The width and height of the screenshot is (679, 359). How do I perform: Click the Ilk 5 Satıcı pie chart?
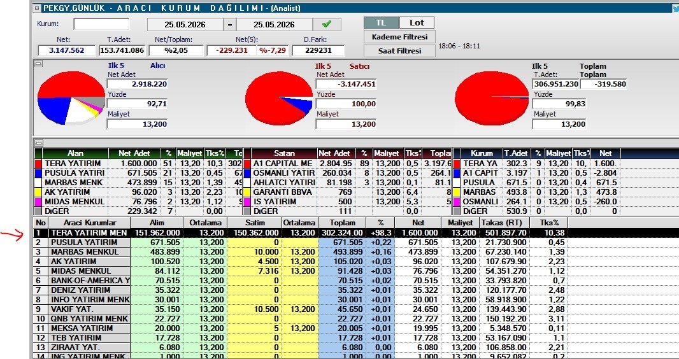279,98
